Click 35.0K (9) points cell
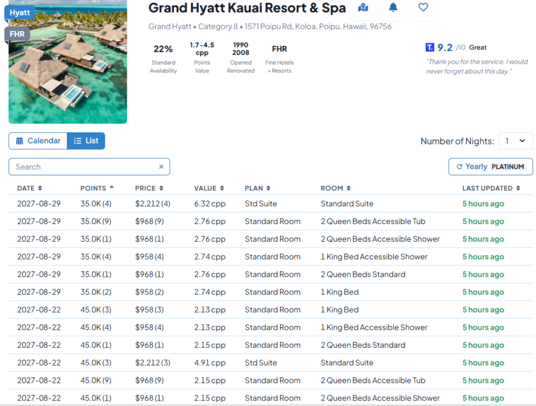Screen dimensions: 536x406 click(96, 221)
